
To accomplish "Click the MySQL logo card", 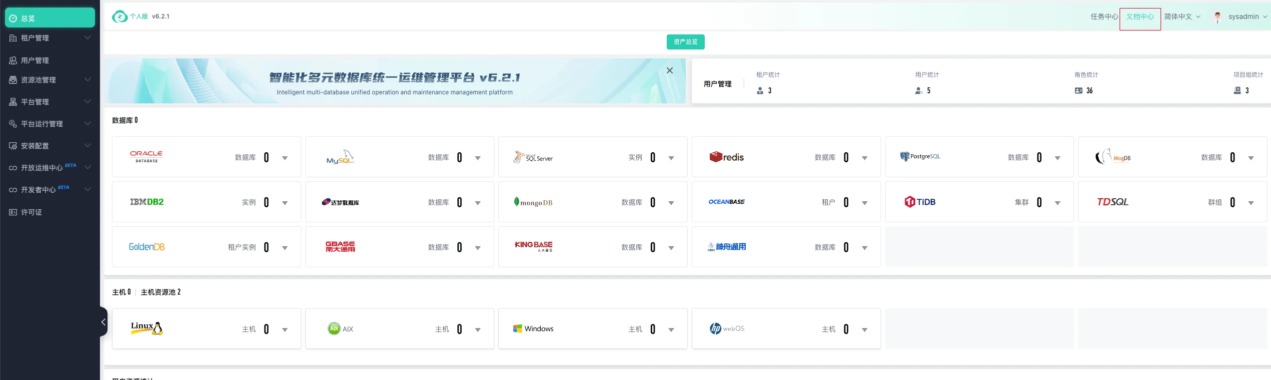I will (x=340, y=157).
